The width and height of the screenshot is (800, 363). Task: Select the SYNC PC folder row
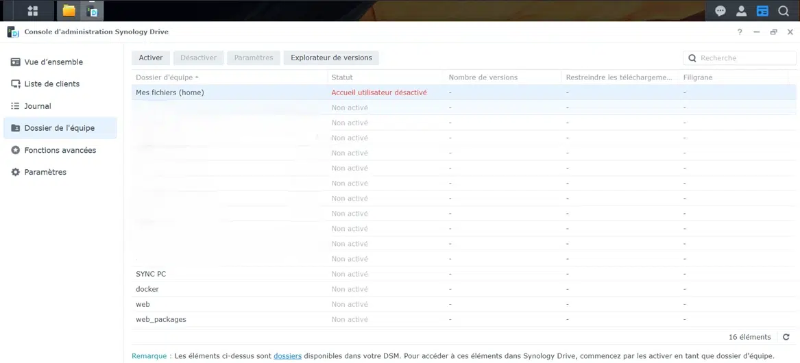[464, 274]
